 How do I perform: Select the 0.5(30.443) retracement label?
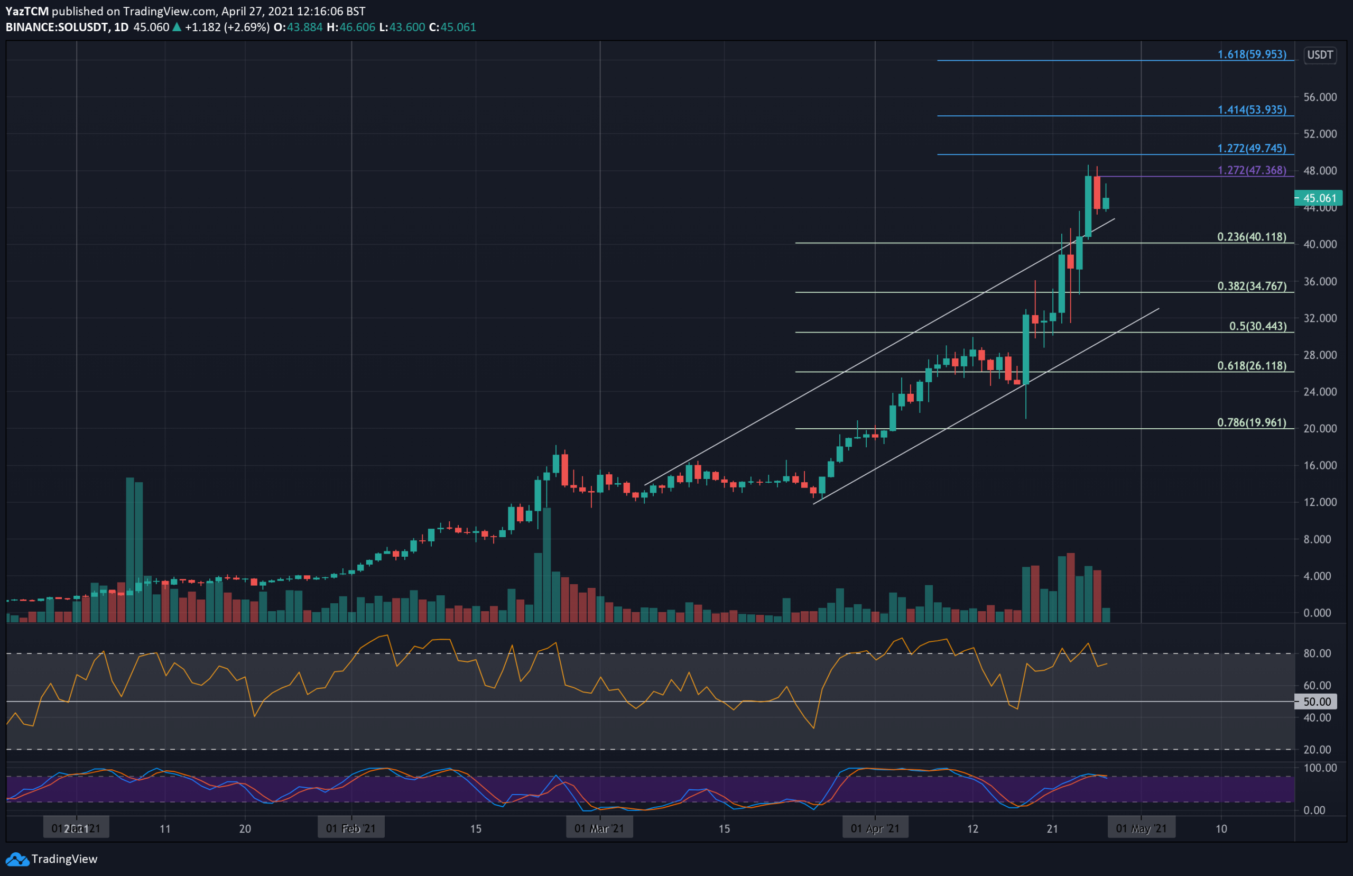[x=1257, y=326]
